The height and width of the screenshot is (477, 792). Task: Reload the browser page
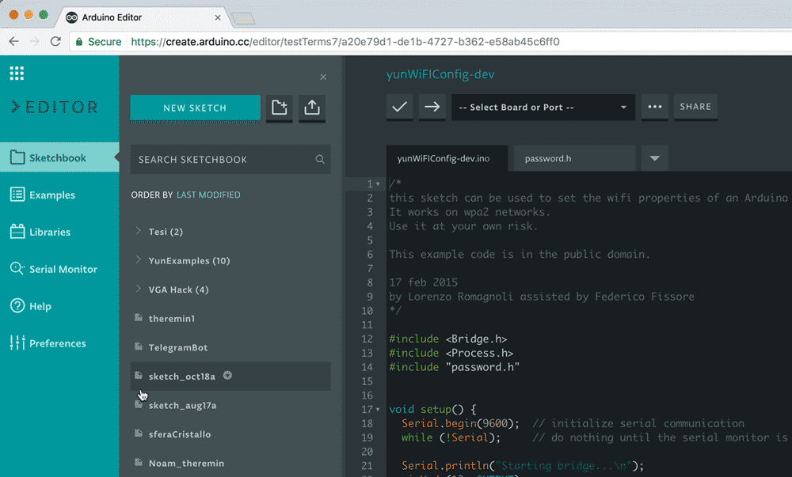tap(55, 42)
